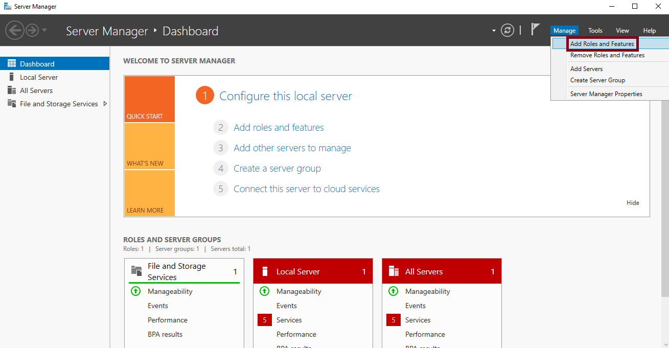Open the Tools menu
The height and width of the screenshot is (348, 669).
(x=595, y=31)
